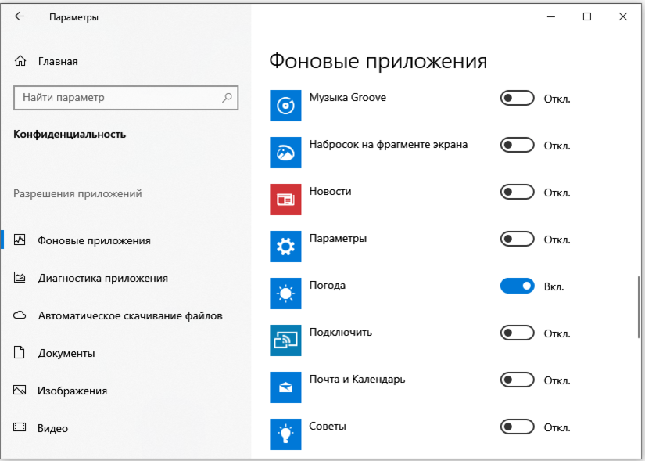Click the Погода app name
This screenshot has width=645, height=461.
pos(327,286)
